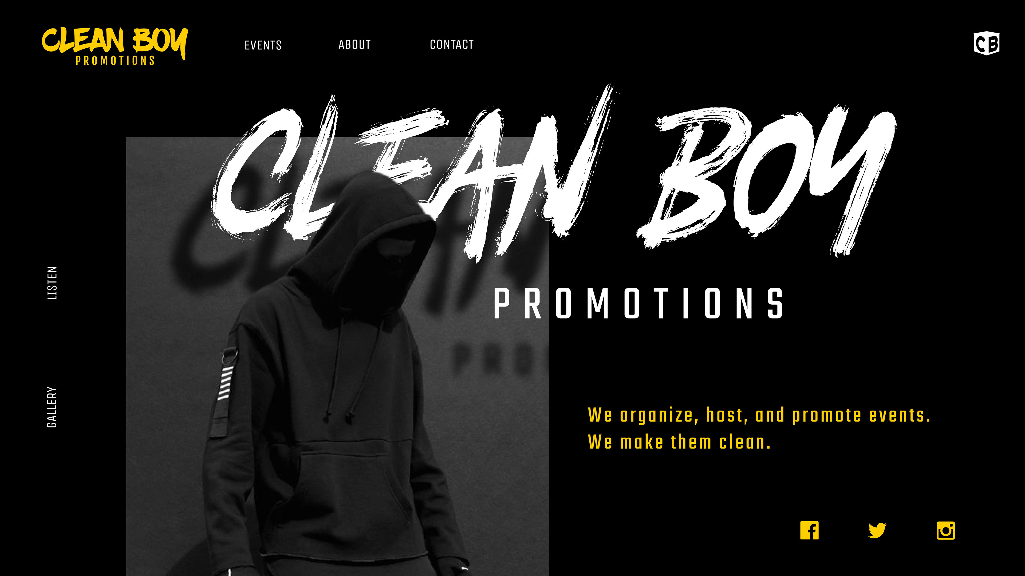Click the tagline about organizing and promoting events
This screenshot has height=576, width=1025.
(x=759, y=415)
